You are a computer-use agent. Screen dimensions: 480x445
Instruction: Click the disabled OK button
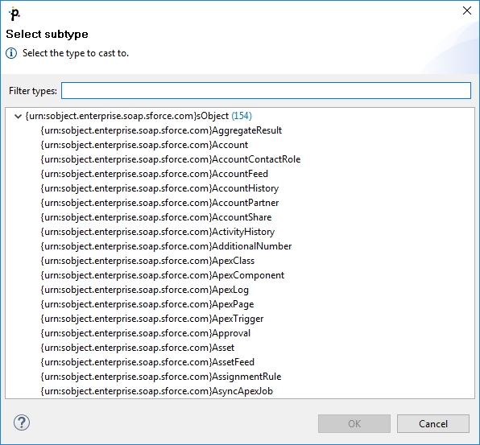point(354,423)
